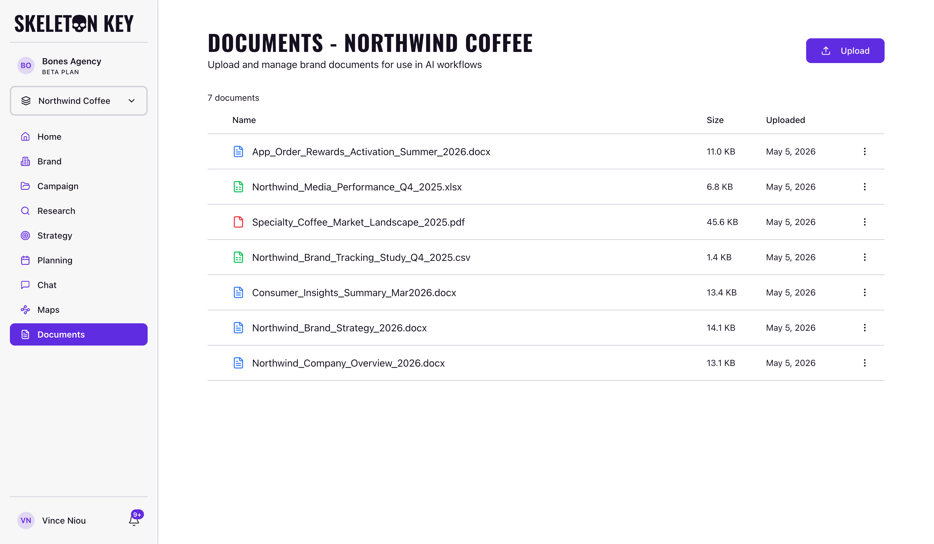Viewport: 934px width, 544px height.
Task: Open options menu for Northwind_Company_Overview_2026.docx
Action: (864, 363)
